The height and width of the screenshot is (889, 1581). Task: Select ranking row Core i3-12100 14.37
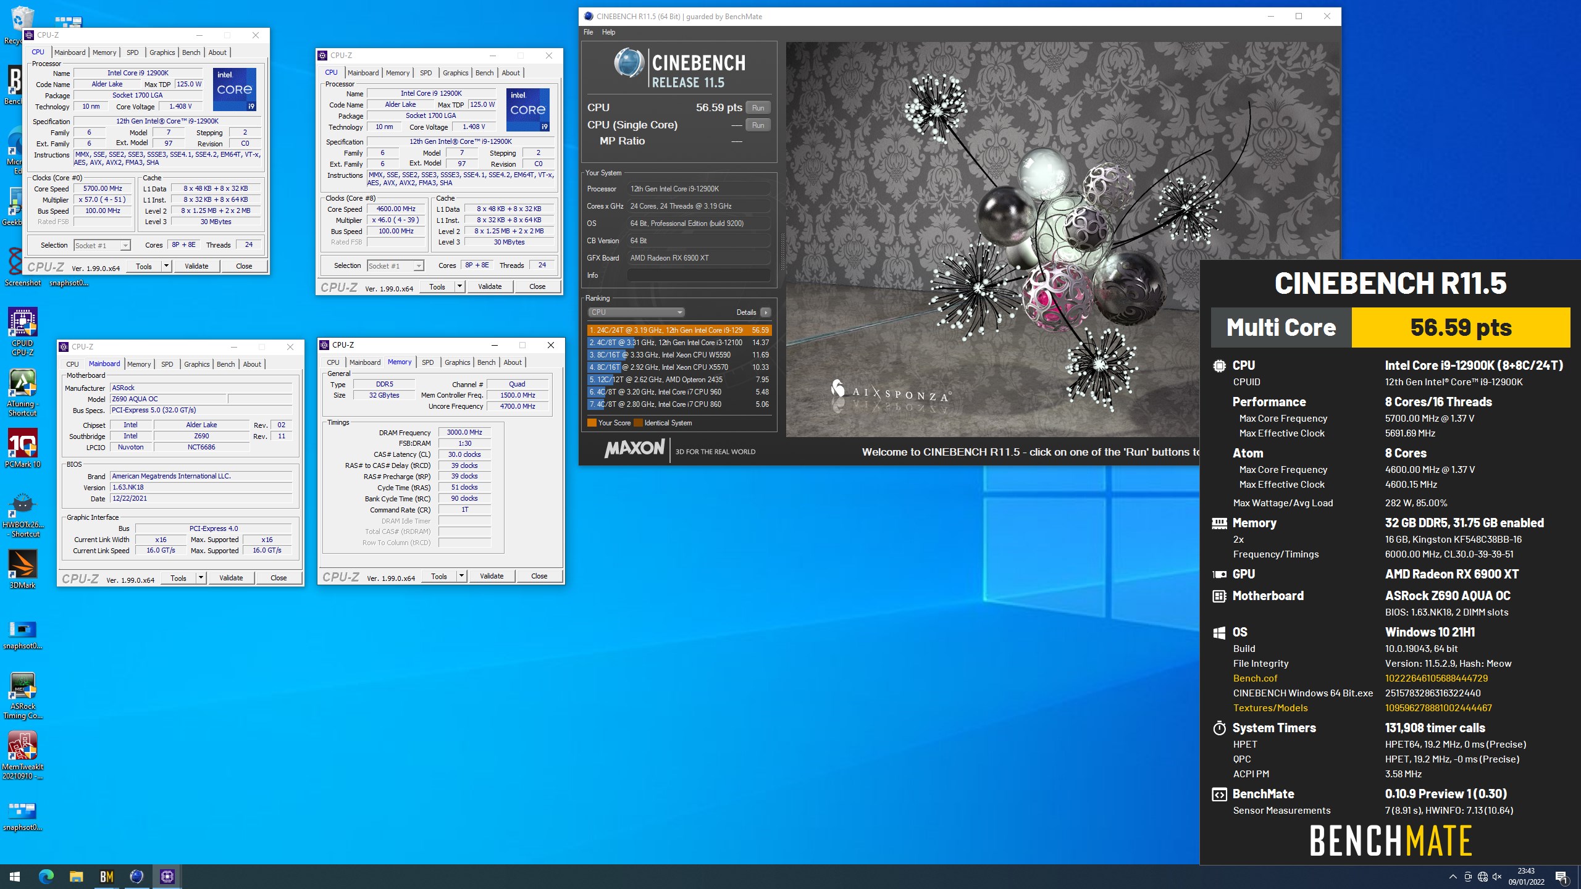tap(679, 343)
